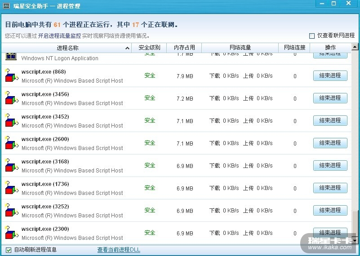End process wscript.exe (2600)
The width and height of the screenshot is (360, 256).
pos(330,143)
